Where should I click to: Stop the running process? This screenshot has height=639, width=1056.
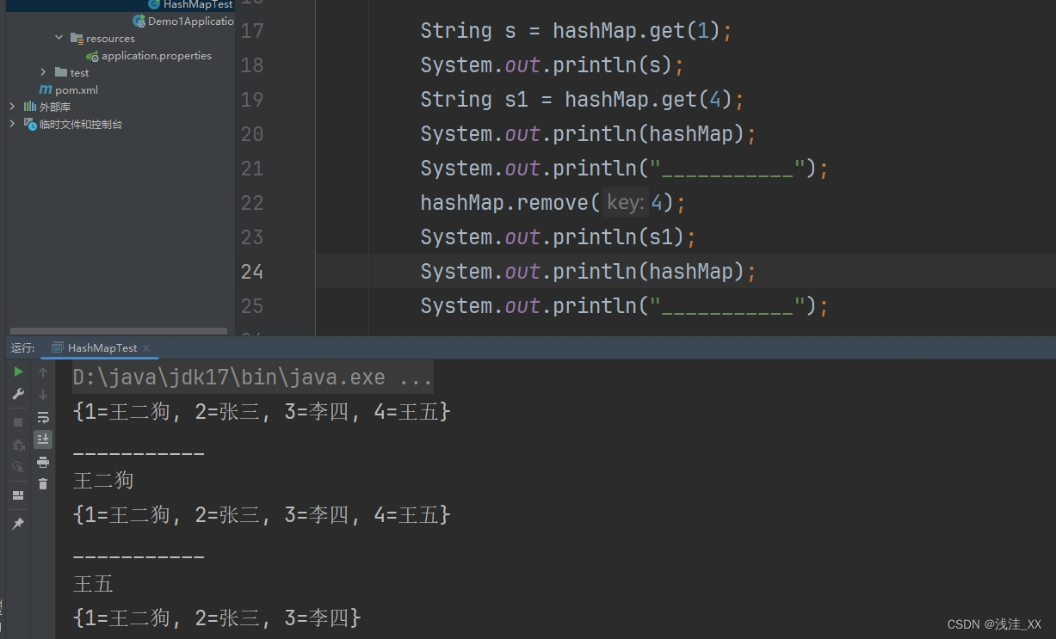(18, 421)
